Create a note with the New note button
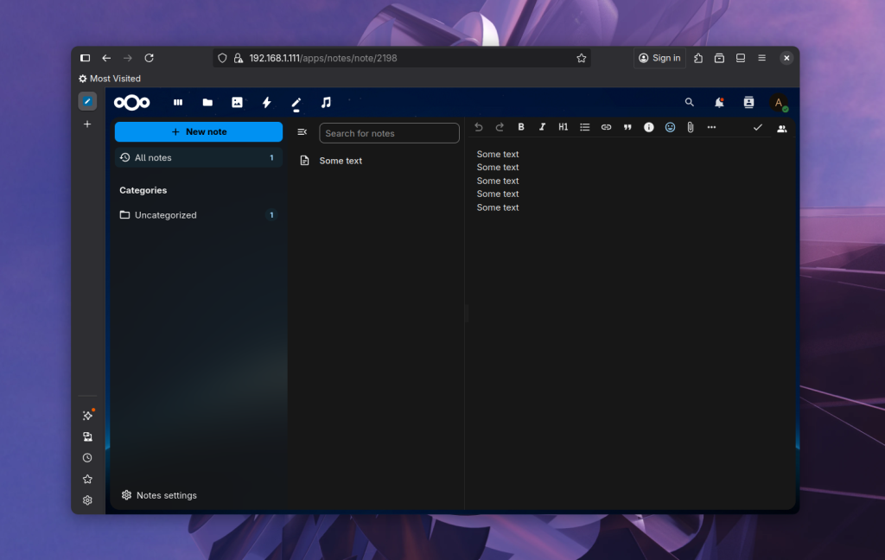 pyautogui.click(x=199, y=132)
